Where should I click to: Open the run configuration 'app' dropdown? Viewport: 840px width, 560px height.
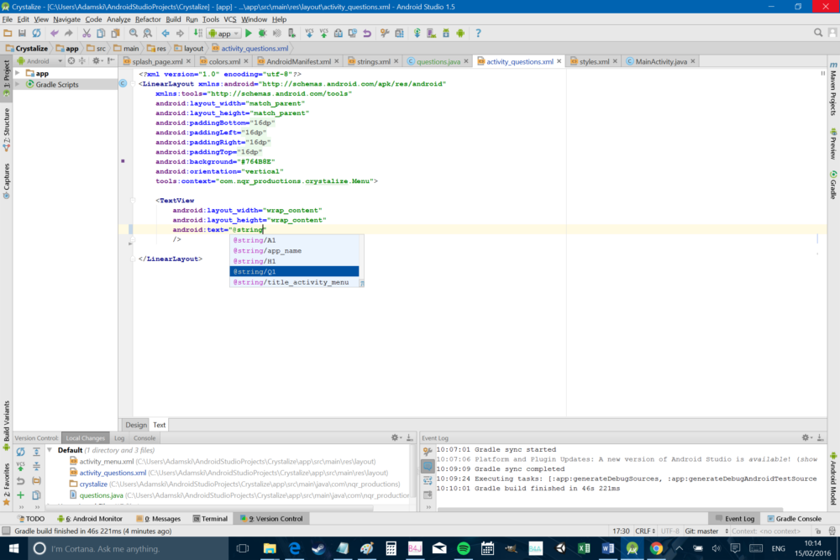[x=223, y=34]
